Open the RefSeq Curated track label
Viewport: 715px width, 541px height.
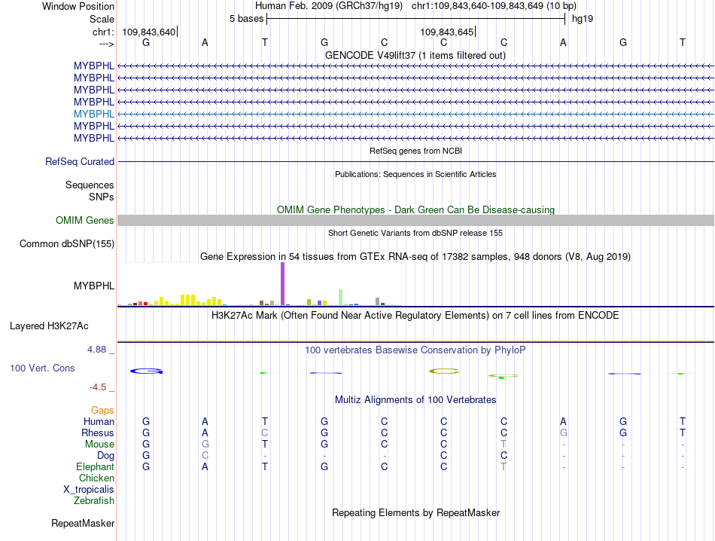80,161
